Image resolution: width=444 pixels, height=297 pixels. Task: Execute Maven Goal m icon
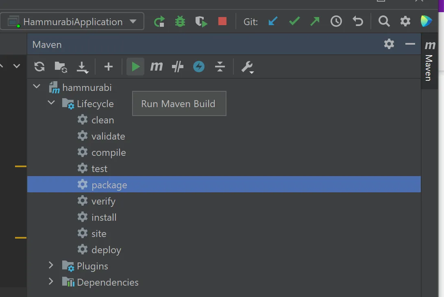click(x=156, y=67)
